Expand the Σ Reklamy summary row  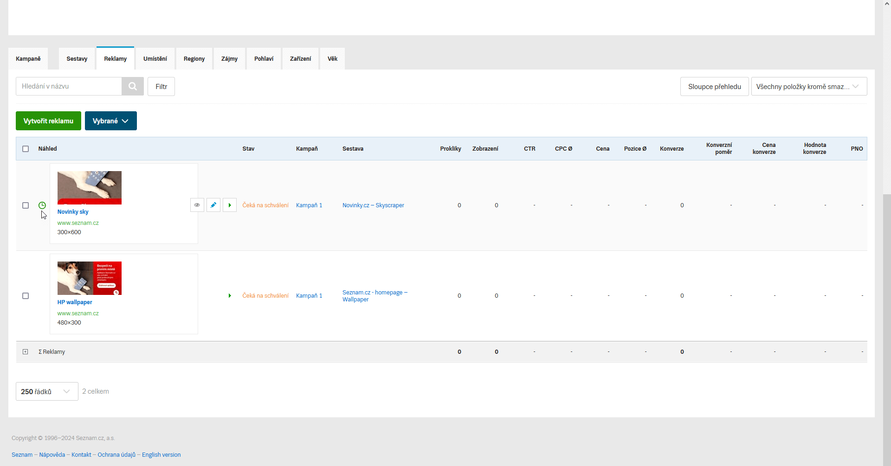point(26,352)
